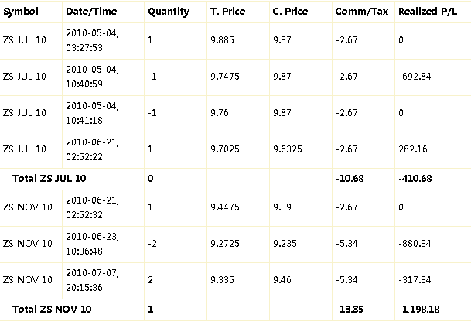Click the -692.84 realized P/L cell
Image resolution: width=471 pixels, height=325 pixels.
415,77
